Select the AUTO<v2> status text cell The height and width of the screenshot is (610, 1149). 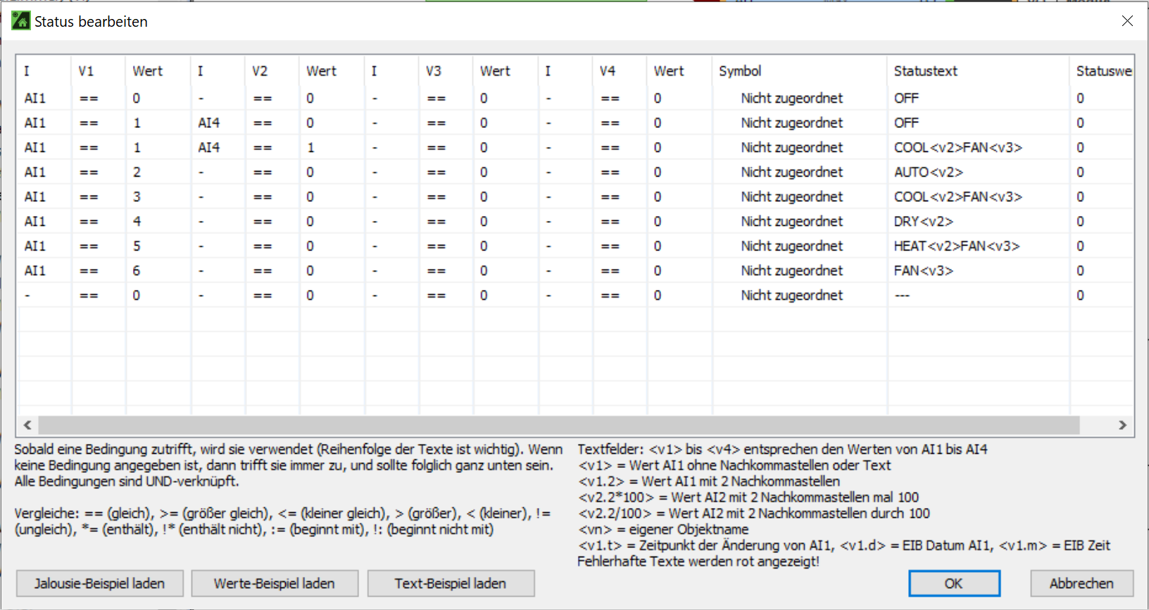tap(929, 172)
